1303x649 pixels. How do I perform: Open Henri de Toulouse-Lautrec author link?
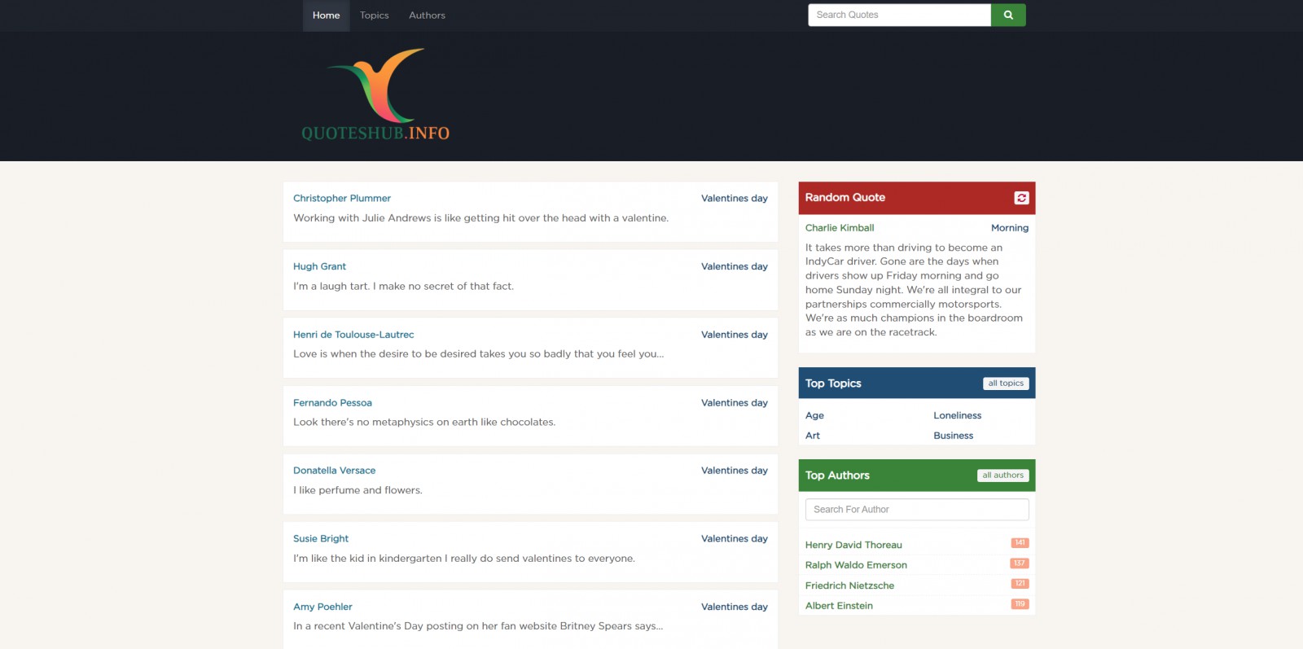pyautogui.click(x=353, y=335)
